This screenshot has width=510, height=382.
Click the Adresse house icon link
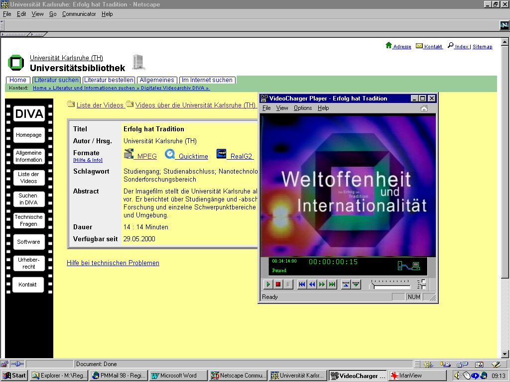pyautogui.click(x=388, y=45)
